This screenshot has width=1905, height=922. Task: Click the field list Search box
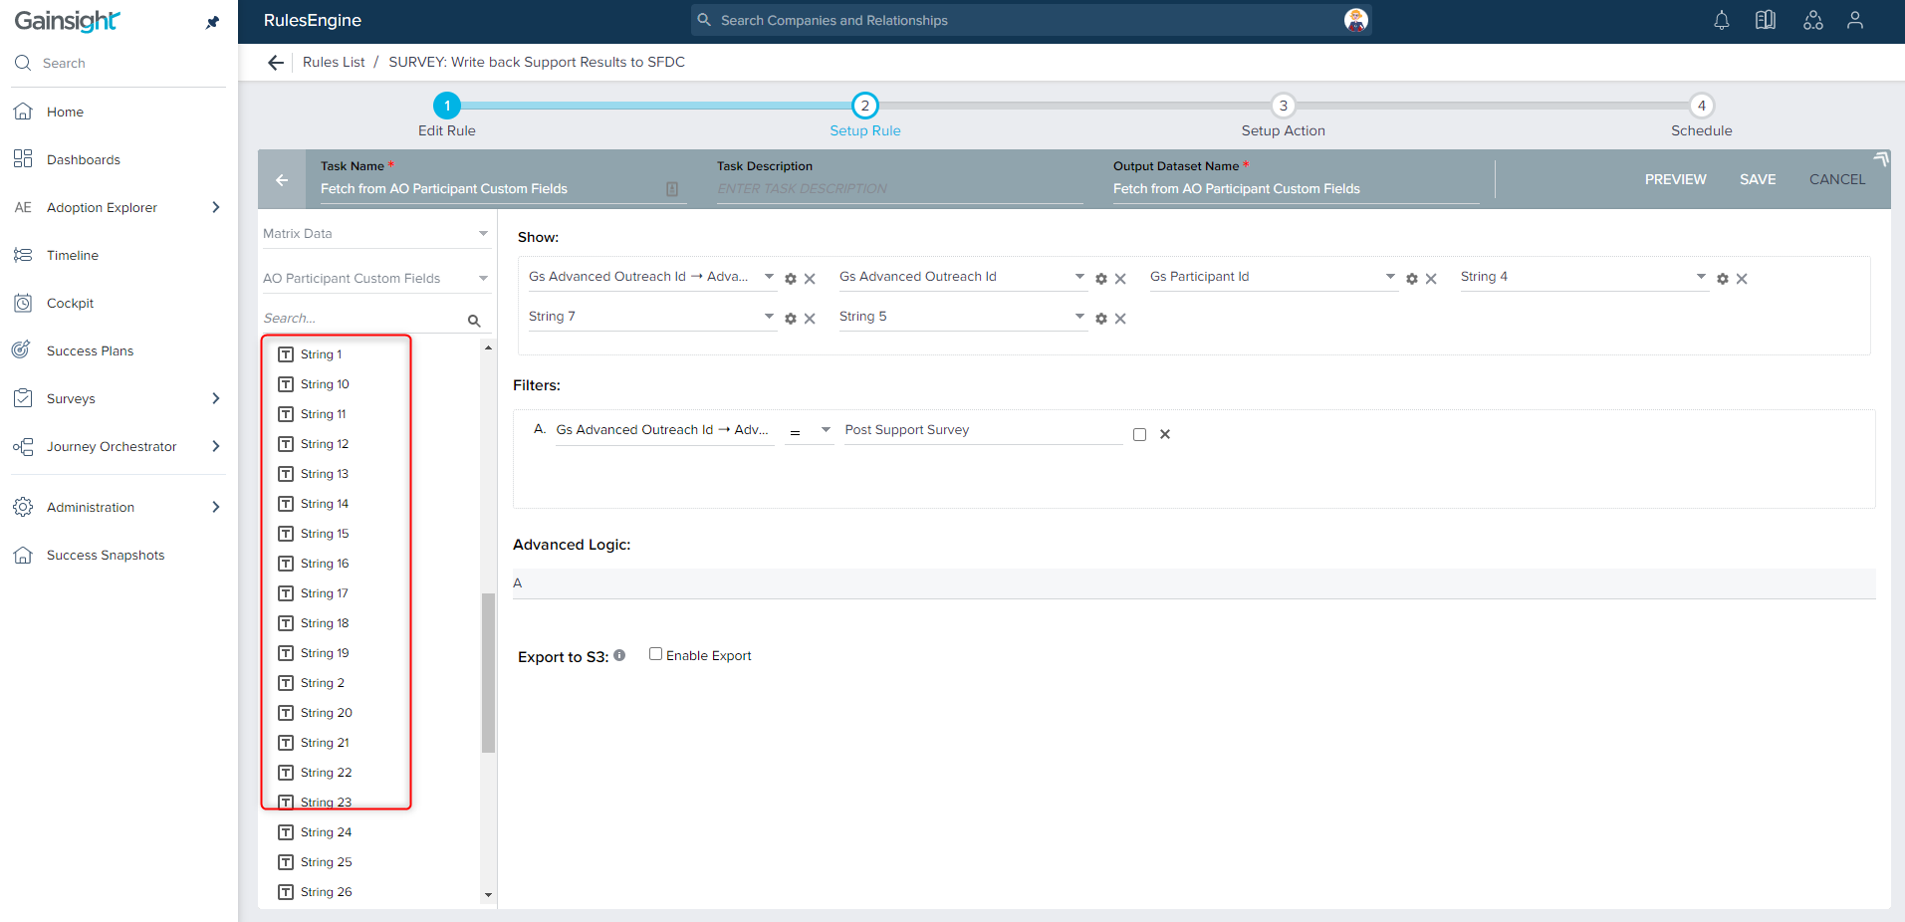point(362,319)
